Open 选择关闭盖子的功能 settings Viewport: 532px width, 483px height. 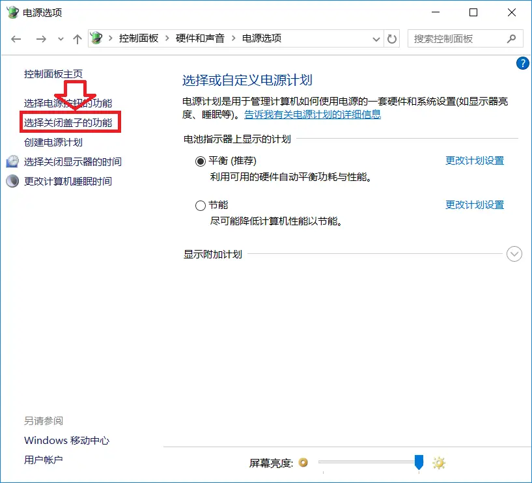pos(70,122)
